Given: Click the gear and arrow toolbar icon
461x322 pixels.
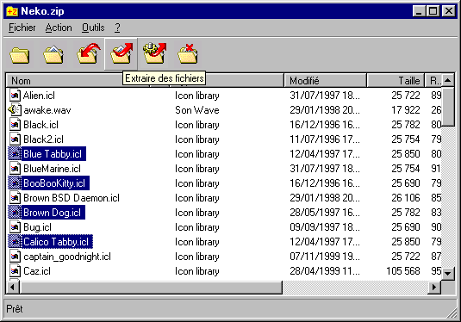Looking at the screenshot, I should [x=154, y=53].
